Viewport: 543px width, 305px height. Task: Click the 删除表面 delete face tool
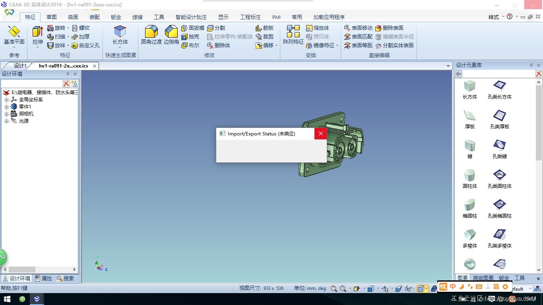pyautogui.click(x=390, y=28)
